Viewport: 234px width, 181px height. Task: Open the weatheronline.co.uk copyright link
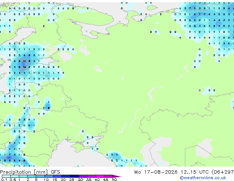(203, 178)
